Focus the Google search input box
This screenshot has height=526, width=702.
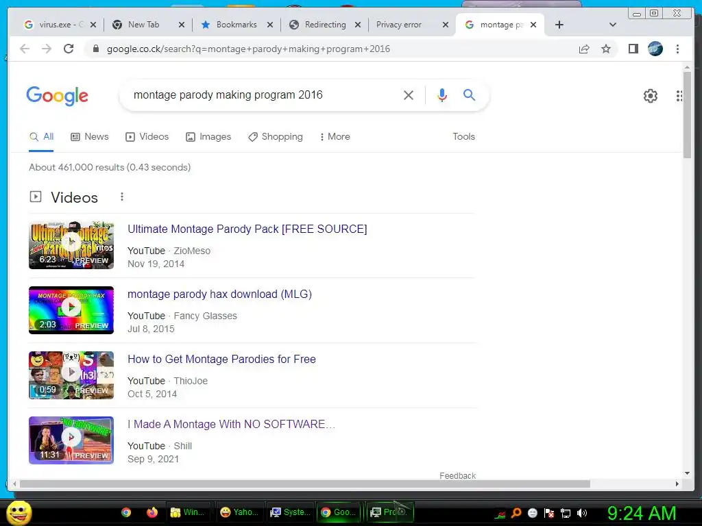[264, 95]
